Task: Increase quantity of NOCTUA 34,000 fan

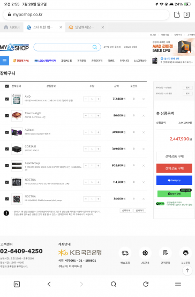Action: [x=98, y=199]
